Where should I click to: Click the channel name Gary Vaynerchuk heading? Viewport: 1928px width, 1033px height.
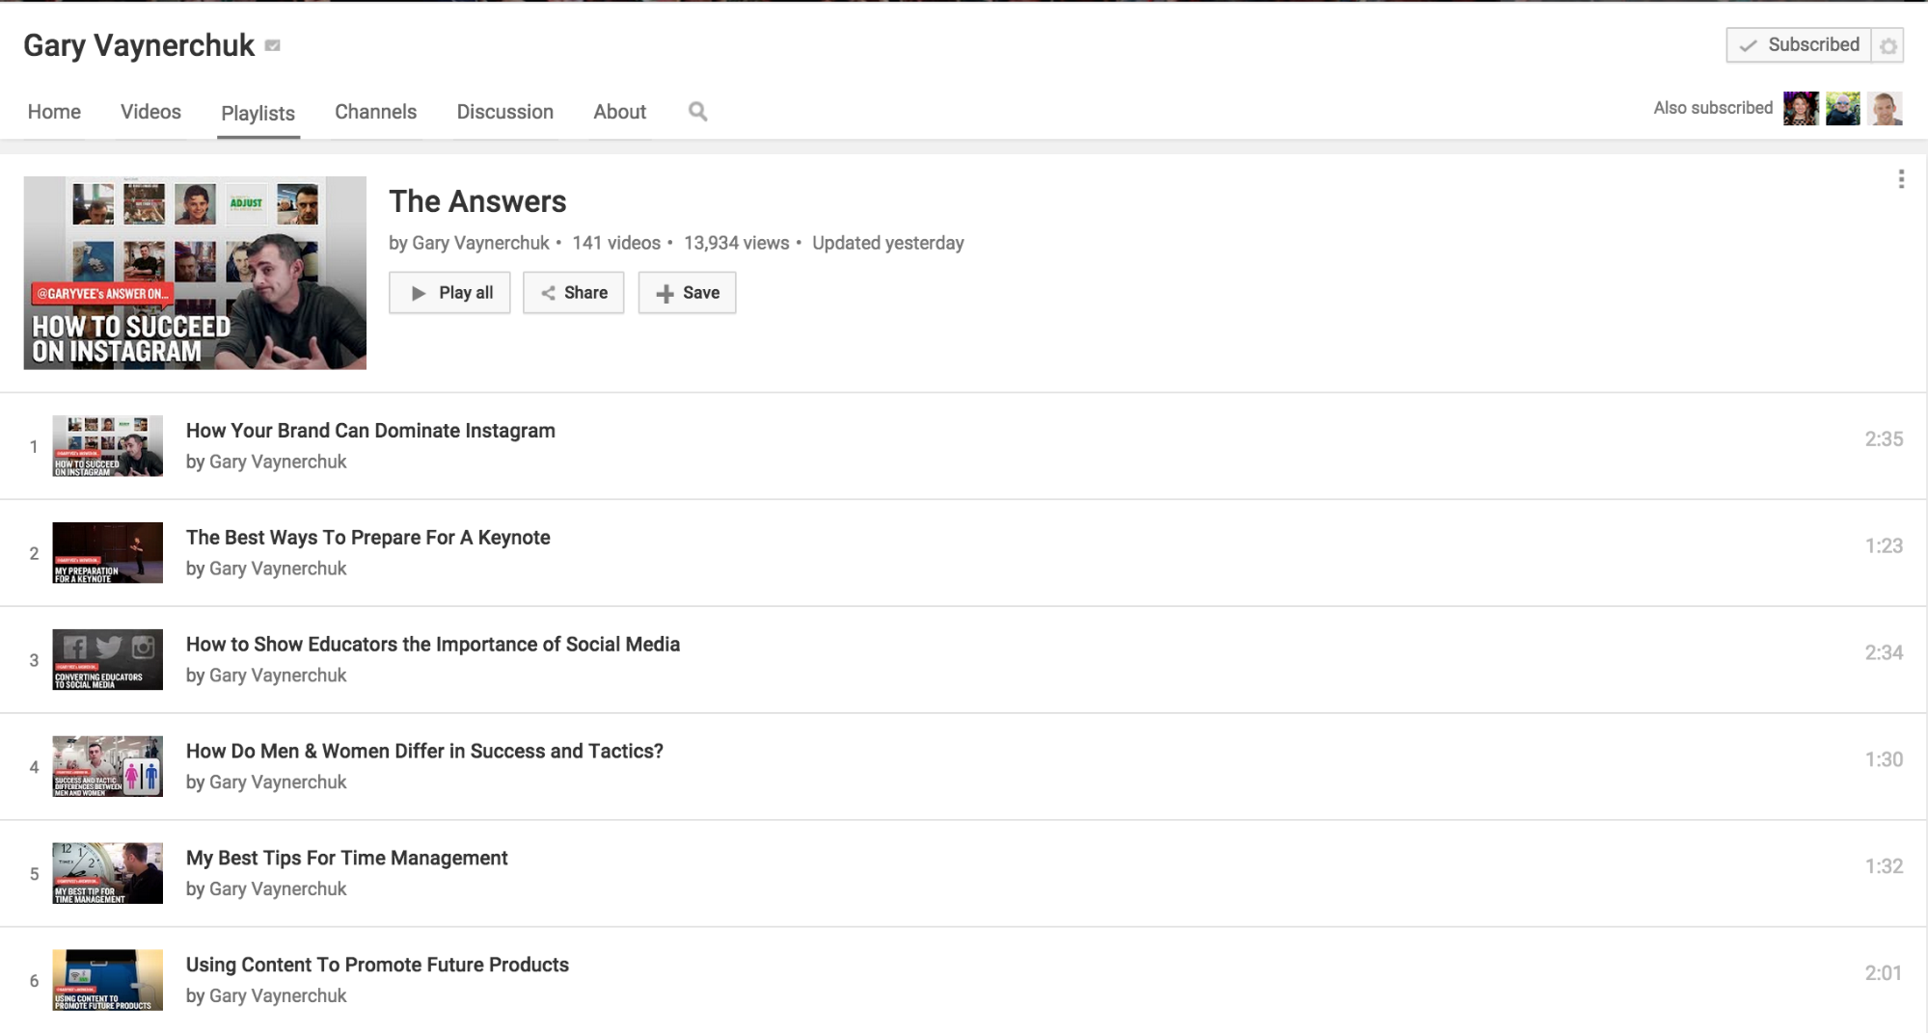[x=139, y=45]
